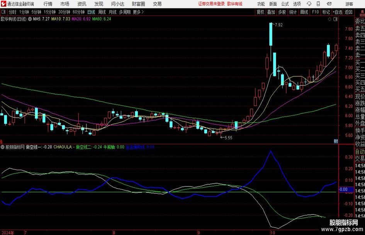
Task: Open the 版面 menu
Action: point(273,4)
